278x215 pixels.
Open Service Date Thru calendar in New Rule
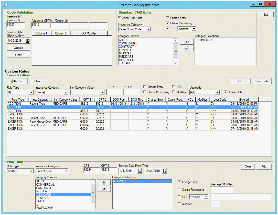[164, 171]
